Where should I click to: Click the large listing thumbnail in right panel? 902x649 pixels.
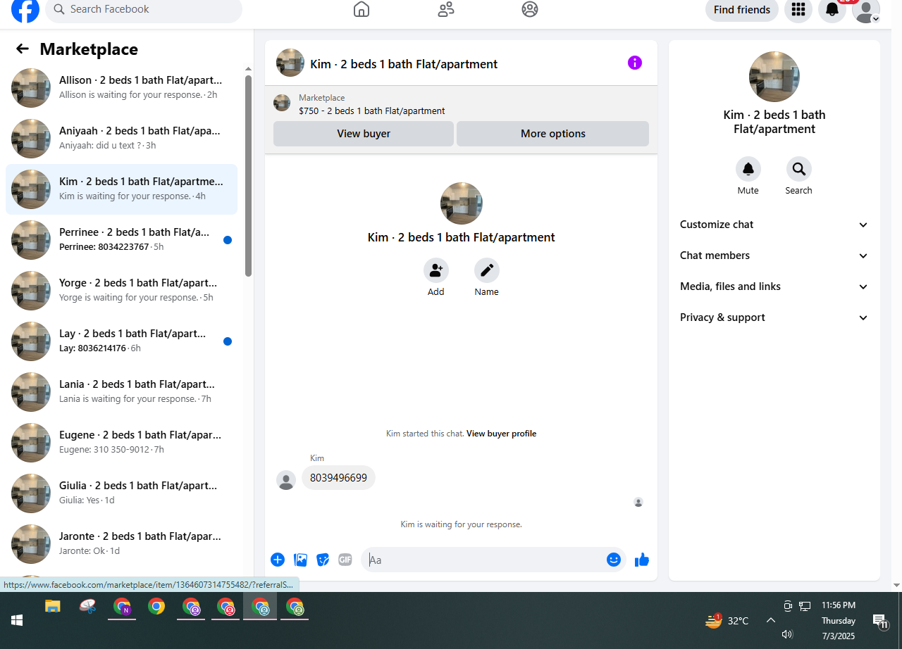[774, 77]
